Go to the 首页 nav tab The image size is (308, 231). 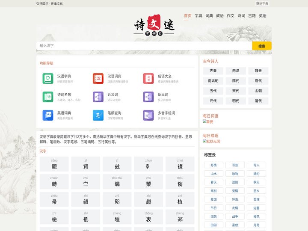coord(188,16)
